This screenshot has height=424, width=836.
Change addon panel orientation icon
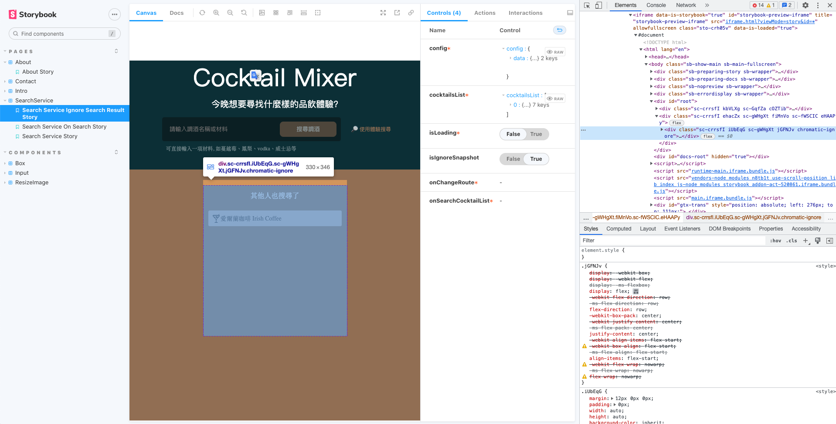(570, 13)
